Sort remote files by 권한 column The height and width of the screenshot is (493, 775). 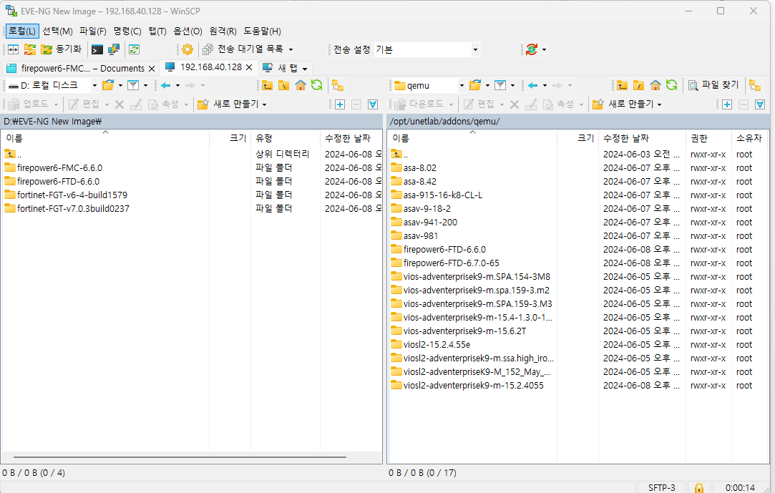coord(708,138)
